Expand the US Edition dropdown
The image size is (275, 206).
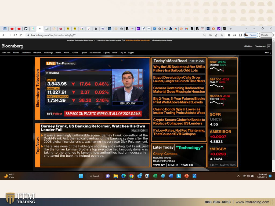[x=248, y=46]
